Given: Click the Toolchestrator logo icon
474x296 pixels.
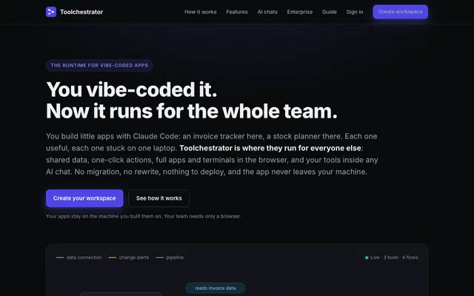Looking at the screenshot, I should point(51,12).
